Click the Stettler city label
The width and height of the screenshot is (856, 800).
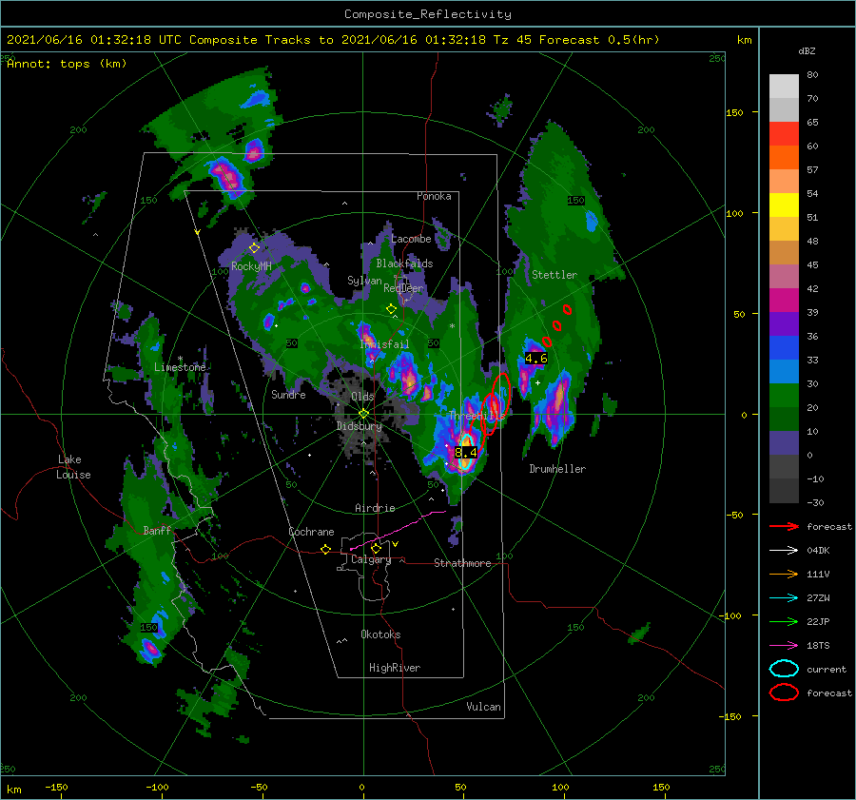pos(554,275)
